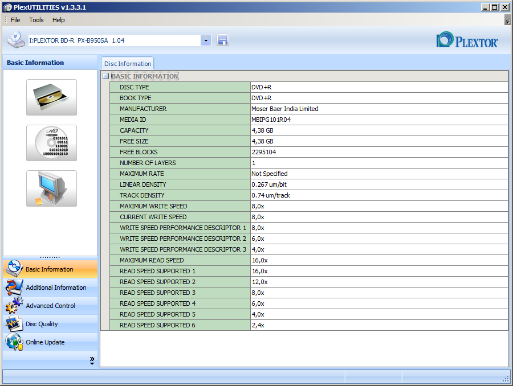Go to Additional Information section
This screenshot has height=386, width=513.
[50, 288]
